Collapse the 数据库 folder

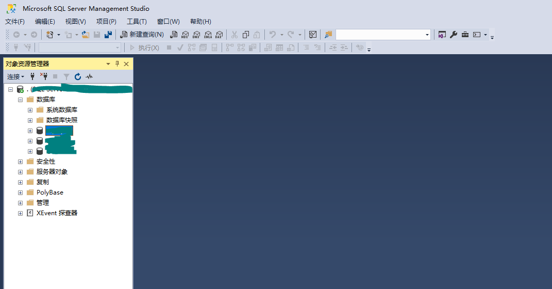(x=21, y=100)
